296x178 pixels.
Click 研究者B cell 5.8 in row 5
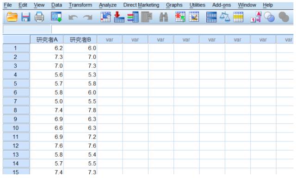click(80, 83)
